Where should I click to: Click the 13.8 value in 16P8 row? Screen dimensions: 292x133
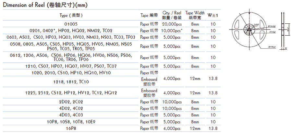pyautogui.click(x=213, y=128)
